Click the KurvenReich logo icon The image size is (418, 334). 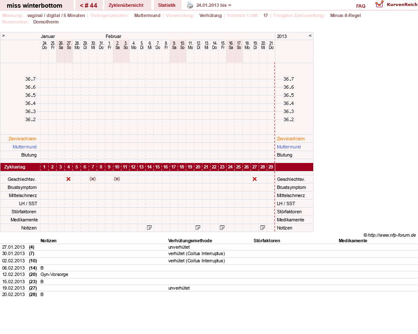[379, 4]
